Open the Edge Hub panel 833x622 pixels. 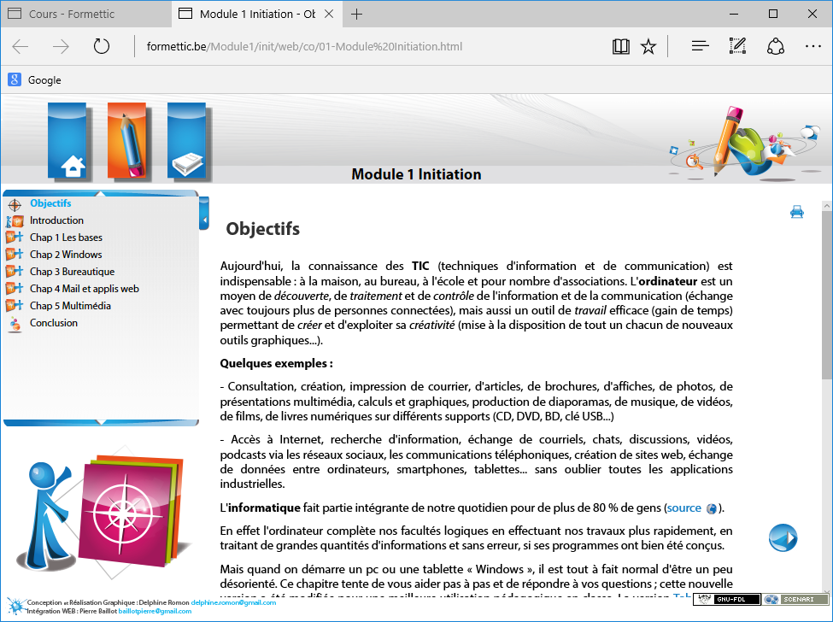701,47
